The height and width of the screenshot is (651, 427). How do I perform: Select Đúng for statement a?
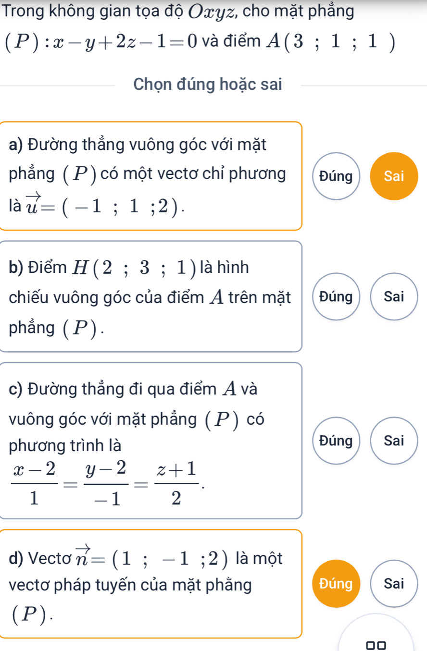(x=336, y=176)
